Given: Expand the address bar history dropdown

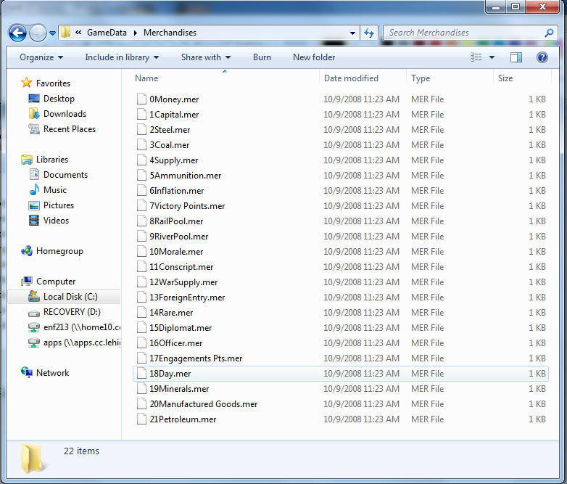Looking at the screenshot, I should click(352, 33).
